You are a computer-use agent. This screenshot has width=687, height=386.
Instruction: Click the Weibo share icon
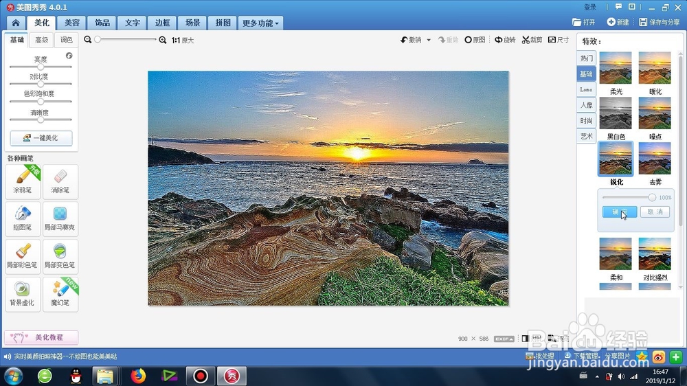(659, 356)
